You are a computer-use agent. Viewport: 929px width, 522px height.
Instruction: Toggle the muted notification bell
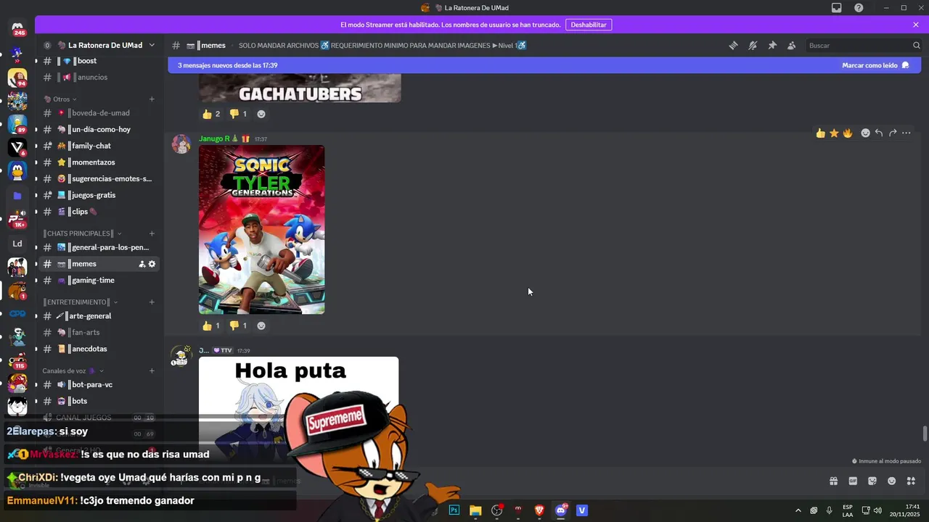[x=753, y=45]
